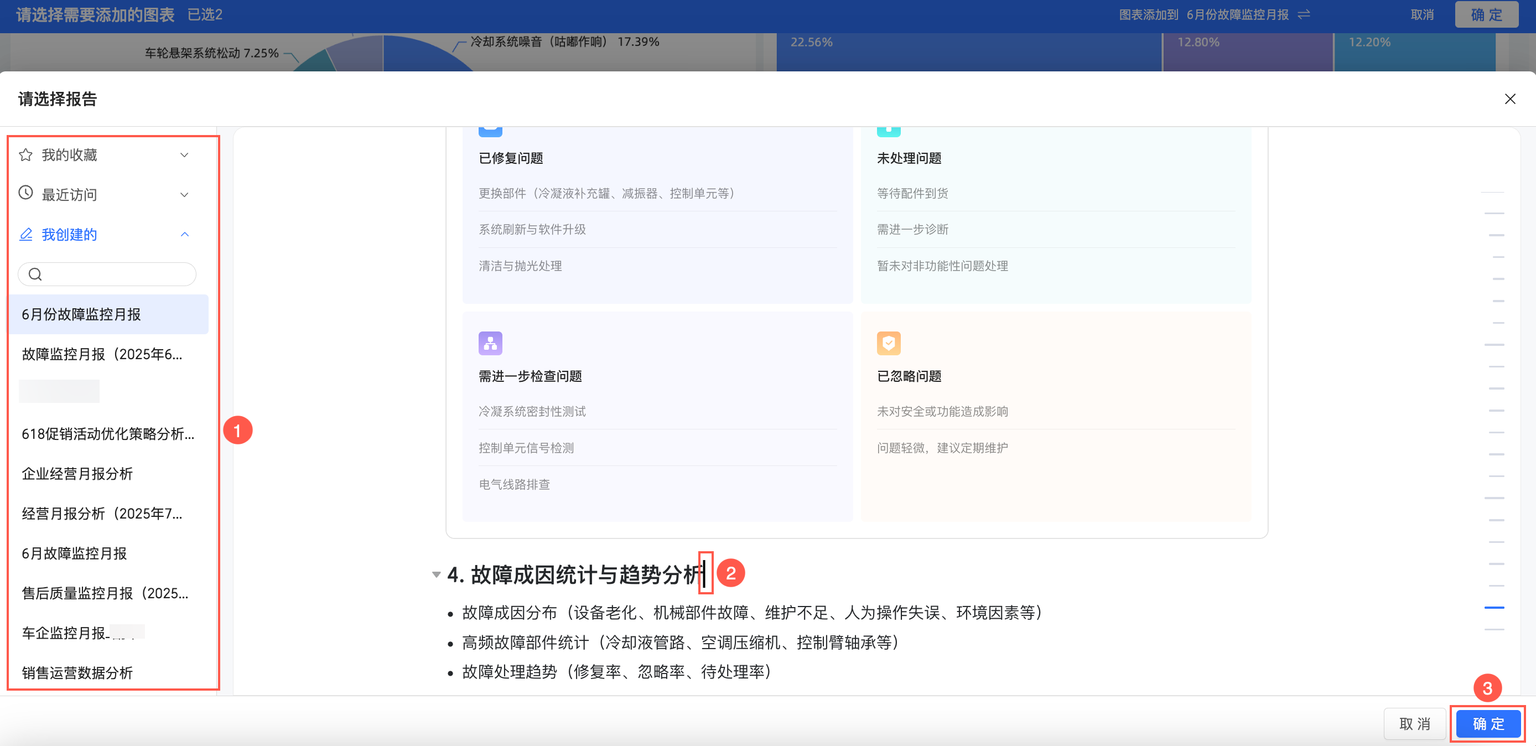Click text 需进一步诊断

click(x=912, y=230)
